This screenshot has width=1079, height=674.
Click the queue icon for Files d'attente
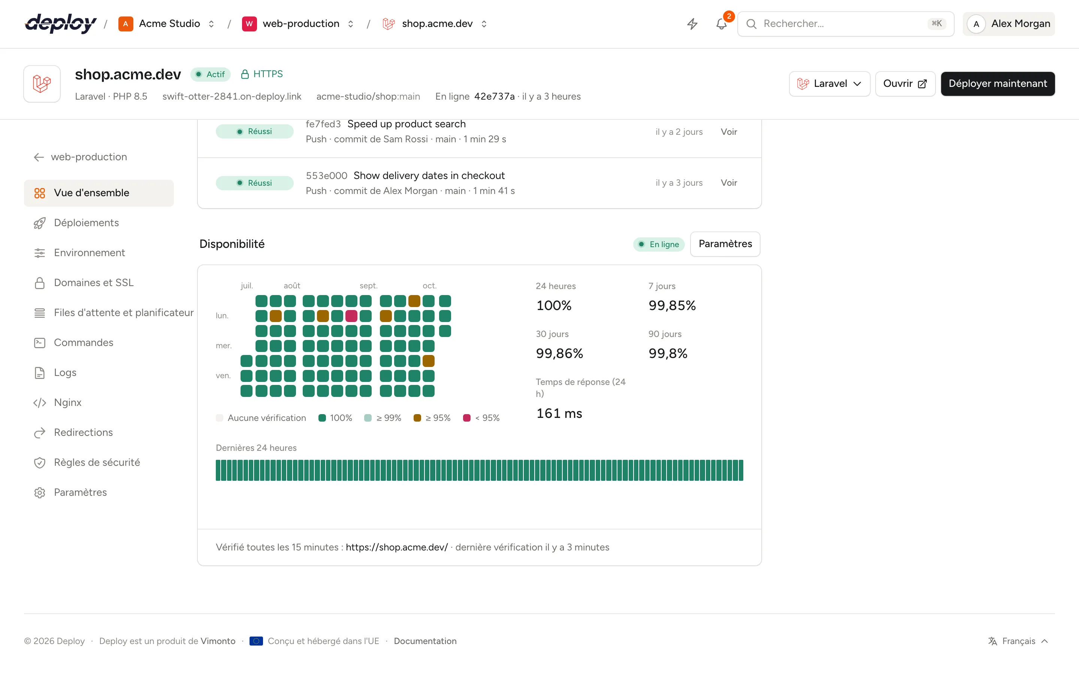pyautogui.click(x=40, y=313)
